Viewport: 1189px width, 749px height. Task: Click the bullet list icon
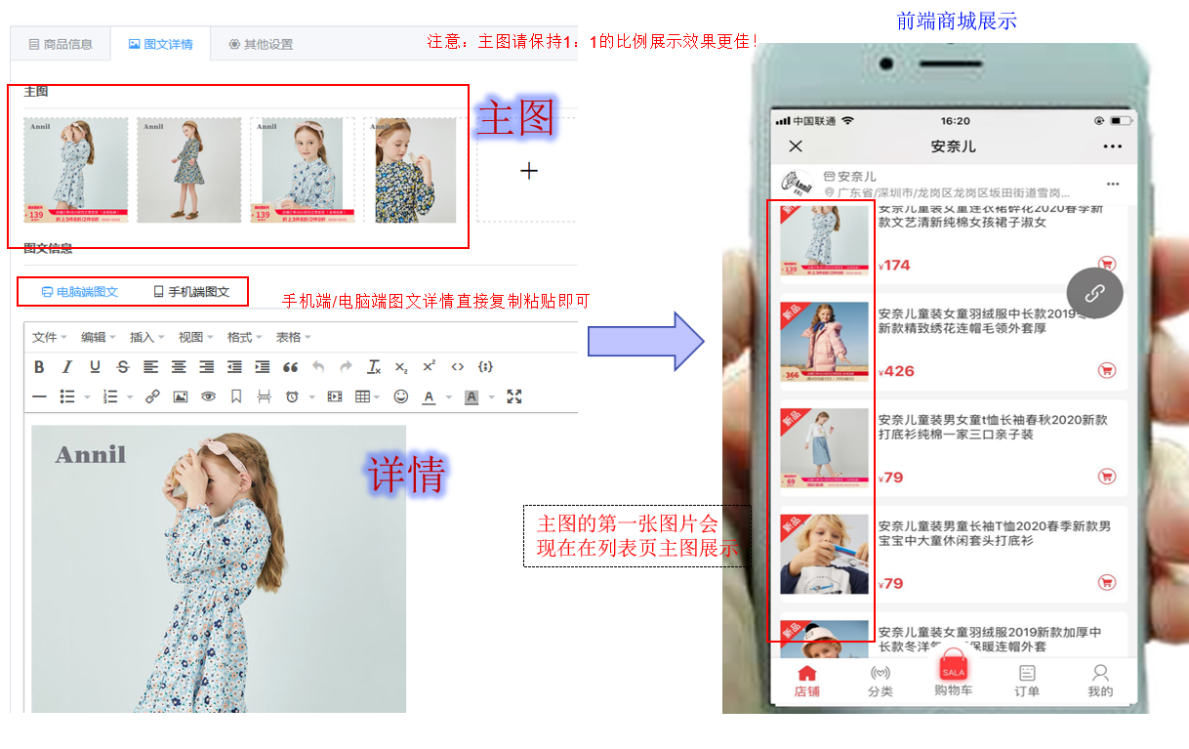(x=67, y=396)
